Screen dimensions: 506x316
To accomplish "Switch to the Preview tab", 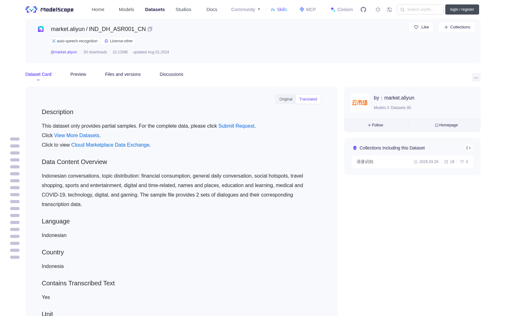I will coord(78,74).
